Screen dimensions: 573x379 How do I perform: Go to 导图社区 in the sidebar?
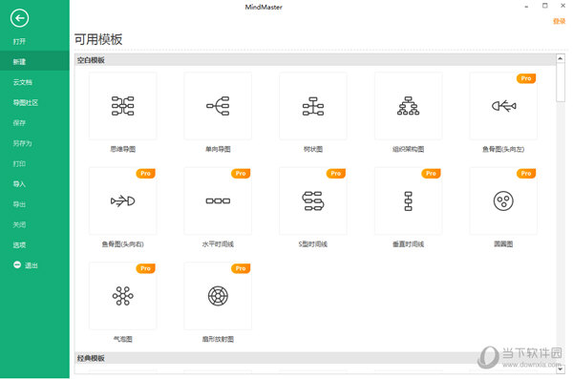pyautogui.click(x=26, y=103)
